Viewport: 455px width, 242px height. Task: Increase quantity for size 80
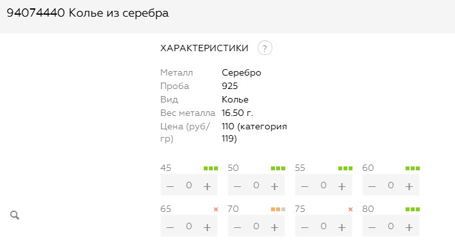(409, 227)
